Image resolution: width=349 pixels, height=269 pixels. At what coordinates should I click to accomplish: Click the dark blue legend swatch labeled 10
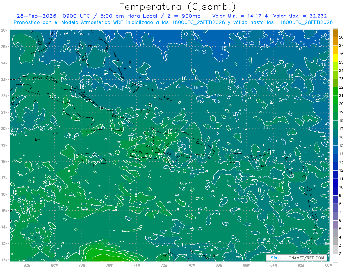coord(335,183)
